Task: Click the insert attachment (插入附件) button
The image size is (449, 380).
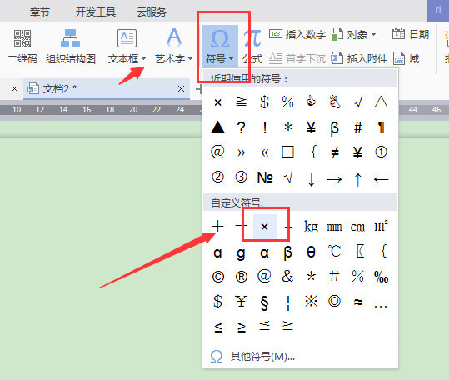Action: click(x=359, y=58)
